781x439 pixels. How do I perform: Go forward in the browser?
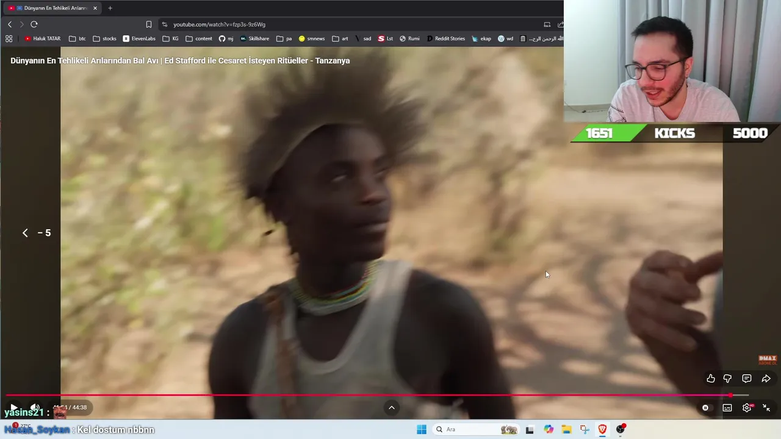tap(21, 24)
